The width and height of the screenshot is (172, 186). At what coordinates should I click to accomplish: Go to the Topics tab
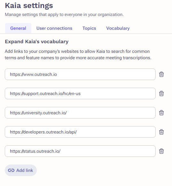pos(89,28)
